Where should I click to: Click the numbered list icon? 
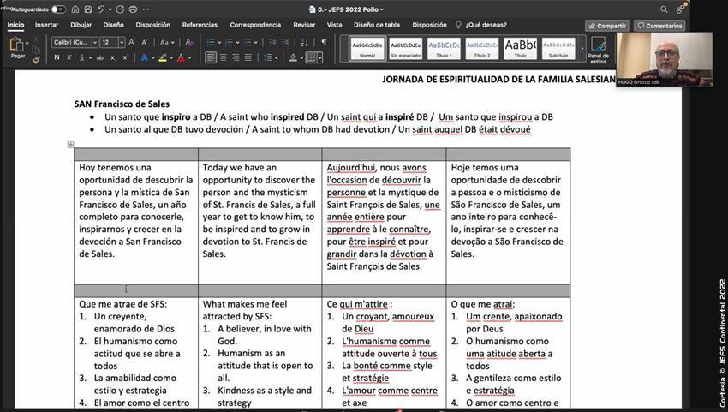[x=229, y=42]
